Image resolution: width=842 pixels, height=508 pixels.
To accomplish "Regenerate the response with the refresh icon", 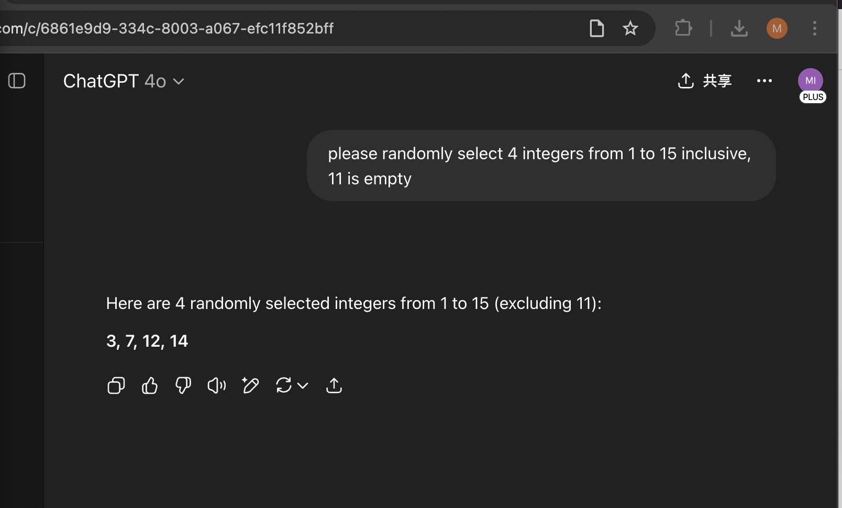I will (284, 386).
